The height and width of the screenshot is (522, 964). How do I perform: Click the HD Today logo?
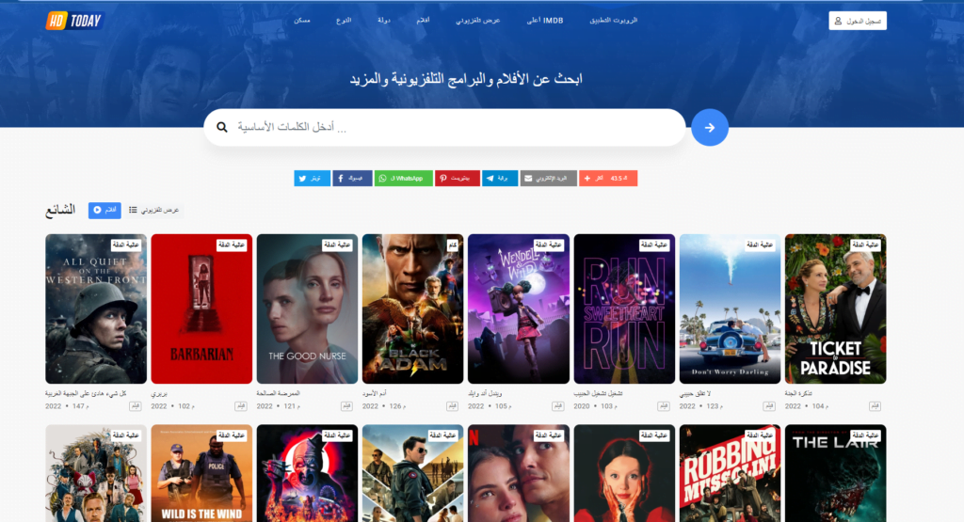pos(74,21)
